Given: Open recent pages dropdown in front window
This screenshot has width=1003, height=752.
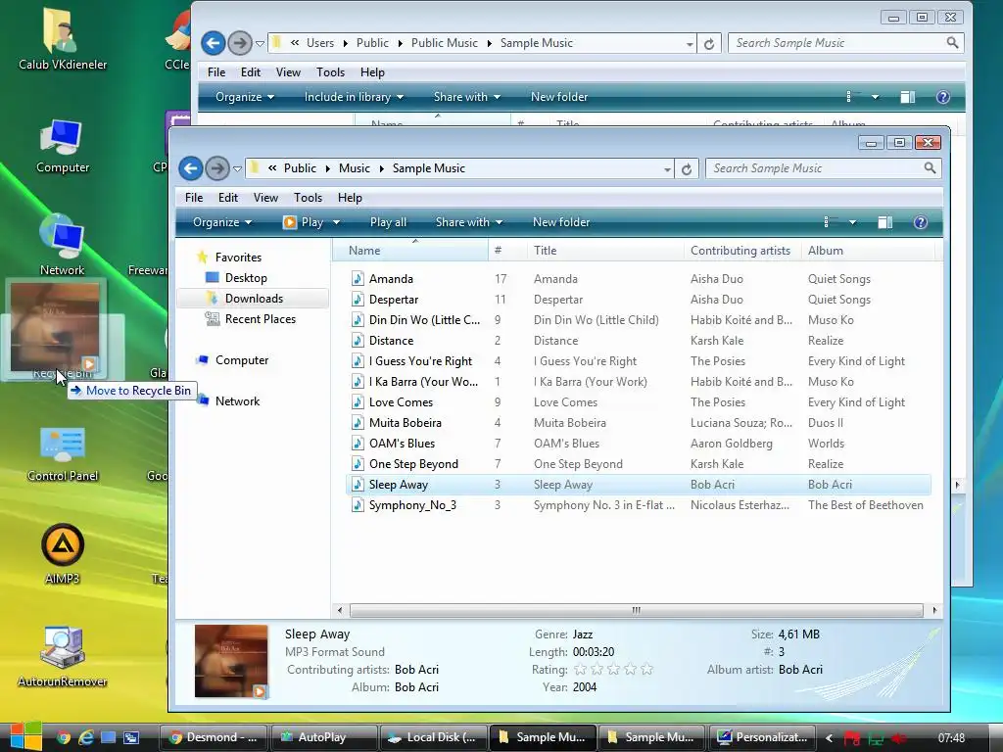Looking at the screenshot, I should 237,169.
